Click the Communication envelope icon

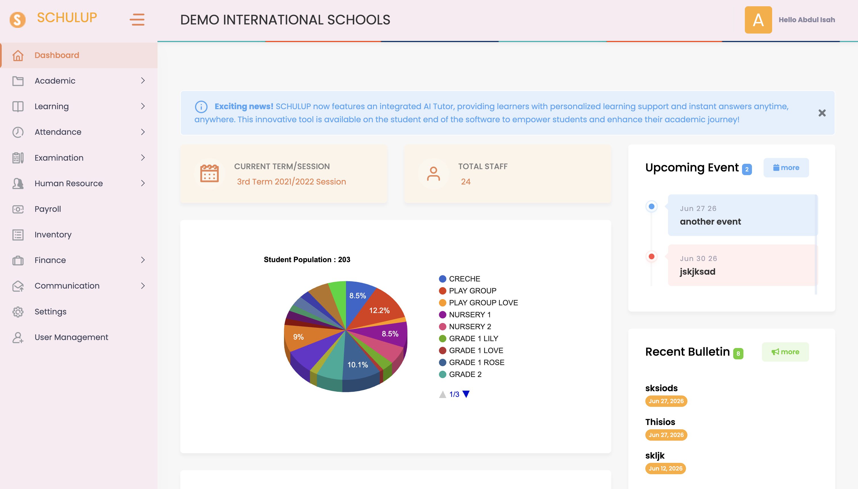[x=18, y=286]
